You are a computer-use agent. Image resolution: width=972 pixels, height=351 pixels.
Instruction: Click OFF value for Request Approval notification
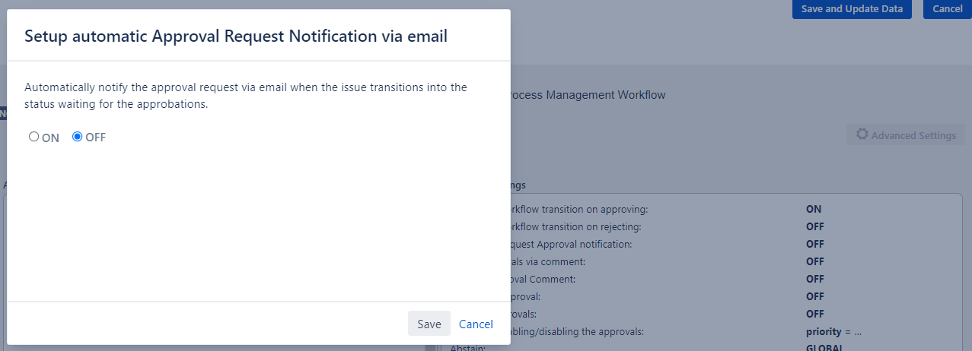(x=814, y=244)
